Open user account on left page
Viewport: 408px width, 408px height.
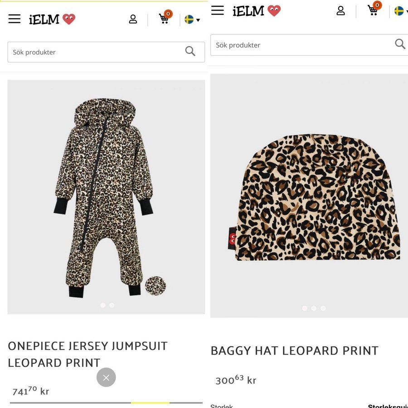tap(133, 19)
